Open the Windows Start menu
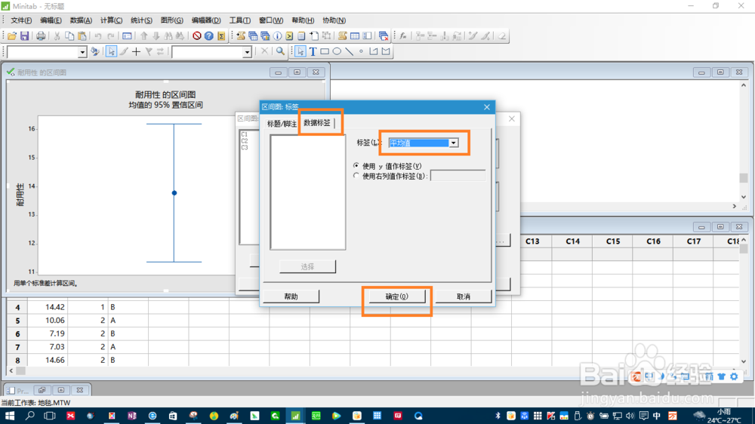This screenshot has width=755, height=424. click(9, 416)
